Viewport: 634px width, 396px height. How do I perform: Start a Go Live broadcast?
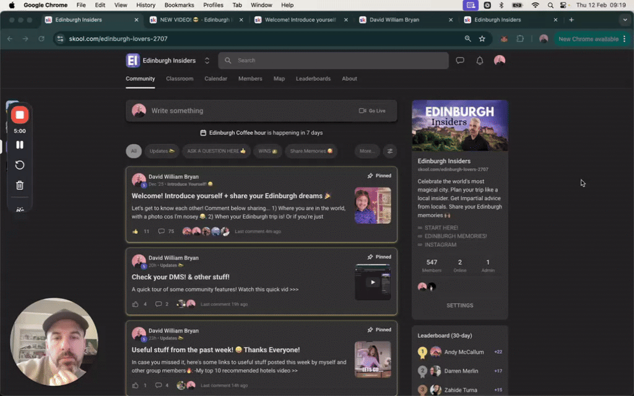tap(372, 111)
